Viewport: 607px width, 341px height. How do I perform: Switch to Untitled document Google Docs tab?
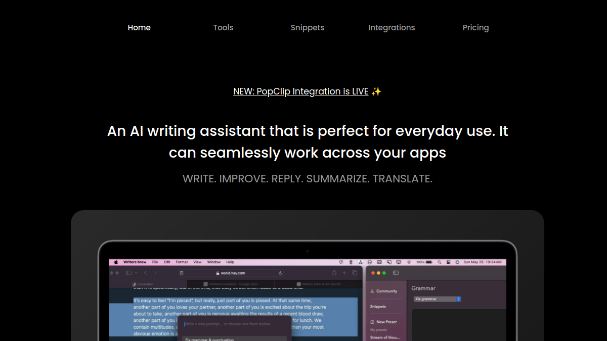tap(230, 284)
